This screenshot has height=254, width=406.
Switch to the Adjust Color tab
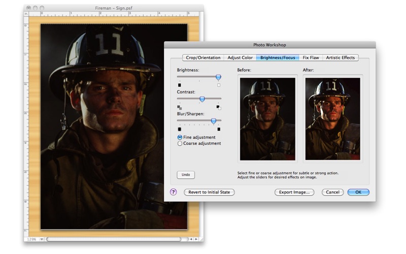(x=240, y=58)
